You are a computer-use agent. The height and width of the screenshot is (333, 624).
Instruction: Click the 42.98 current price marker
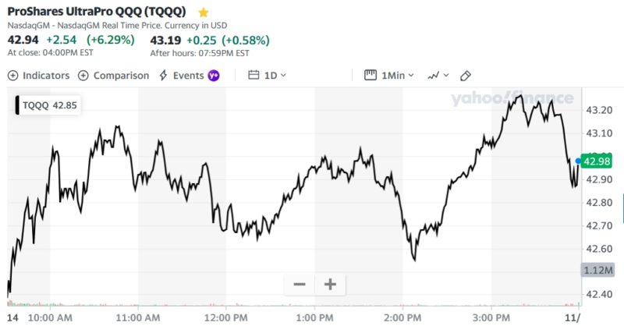coord(597,161)
